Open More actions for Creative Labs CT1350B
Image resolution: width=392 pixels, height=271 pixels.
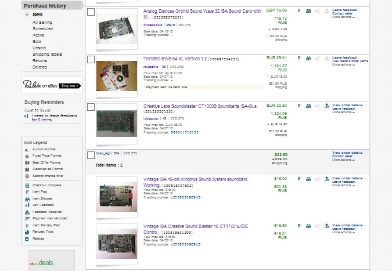(343, 112)
